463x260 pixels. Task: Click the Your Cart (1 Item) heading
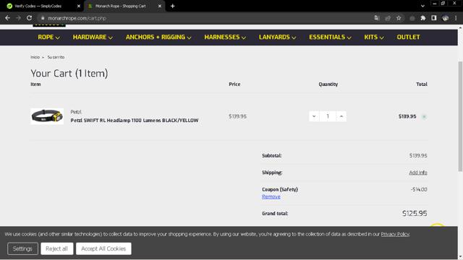tap(69, 74)
